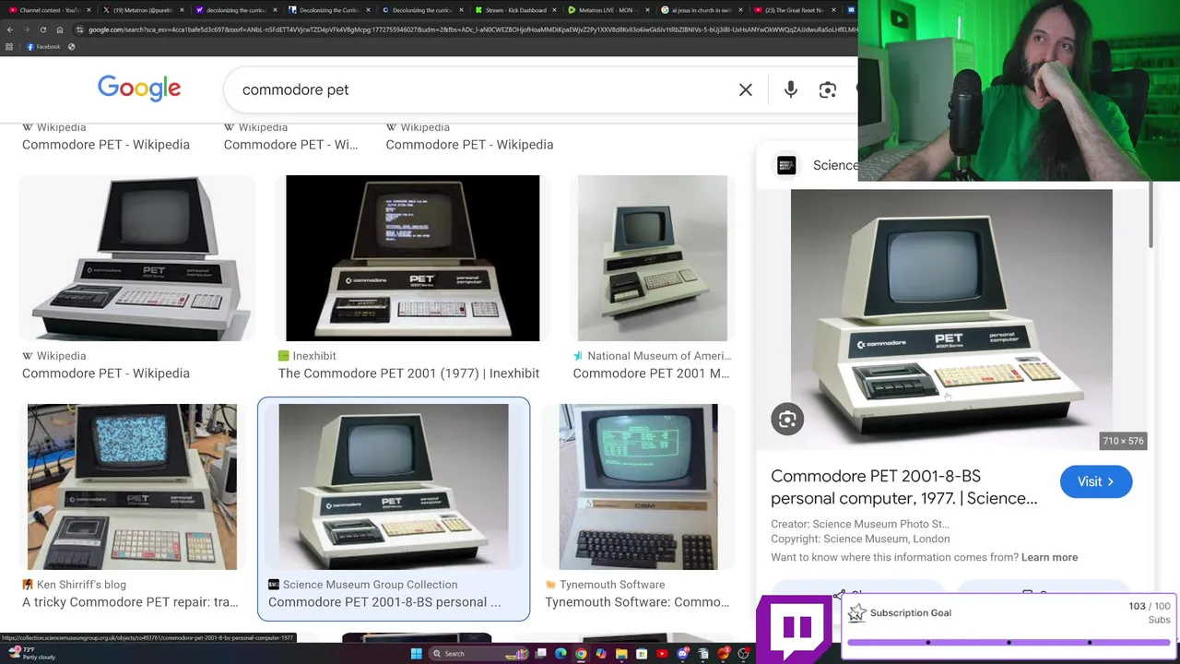Viewport: 1180px width, 664px height.
Task: Open the Chrome icon in the taskbar
Action: pos(581,654)
